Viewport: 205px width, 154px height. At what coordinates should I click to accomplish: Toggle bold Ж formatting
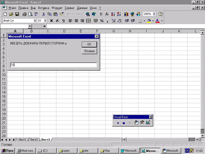point(52,21)
